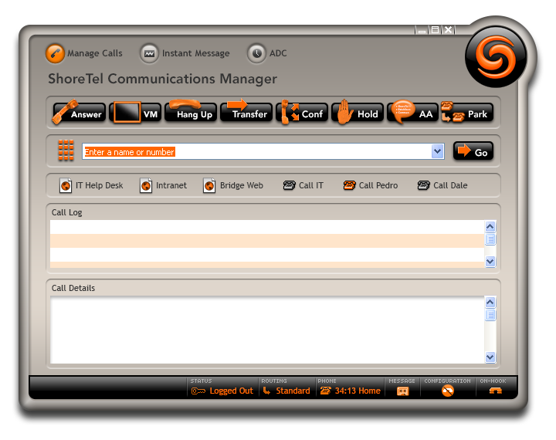556x440 pixels.
Task: Switch to Instant Message tab
Action: coord(185,53)
